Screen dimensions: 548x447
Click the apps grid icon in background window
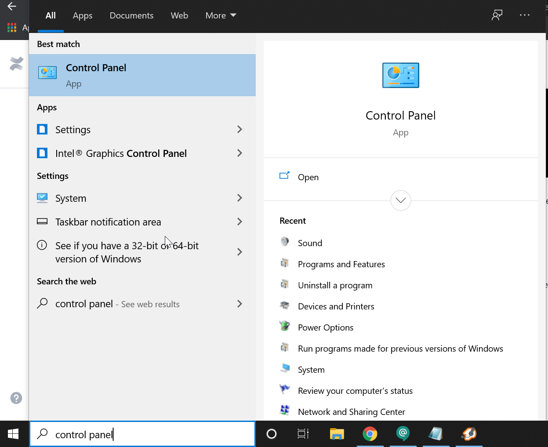(x=12, y=28)
